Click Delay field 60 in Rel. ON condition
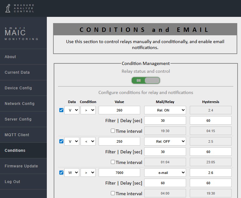Image resolution: width=241 pixels, height=198 pixels. click(x=211, y=120)
